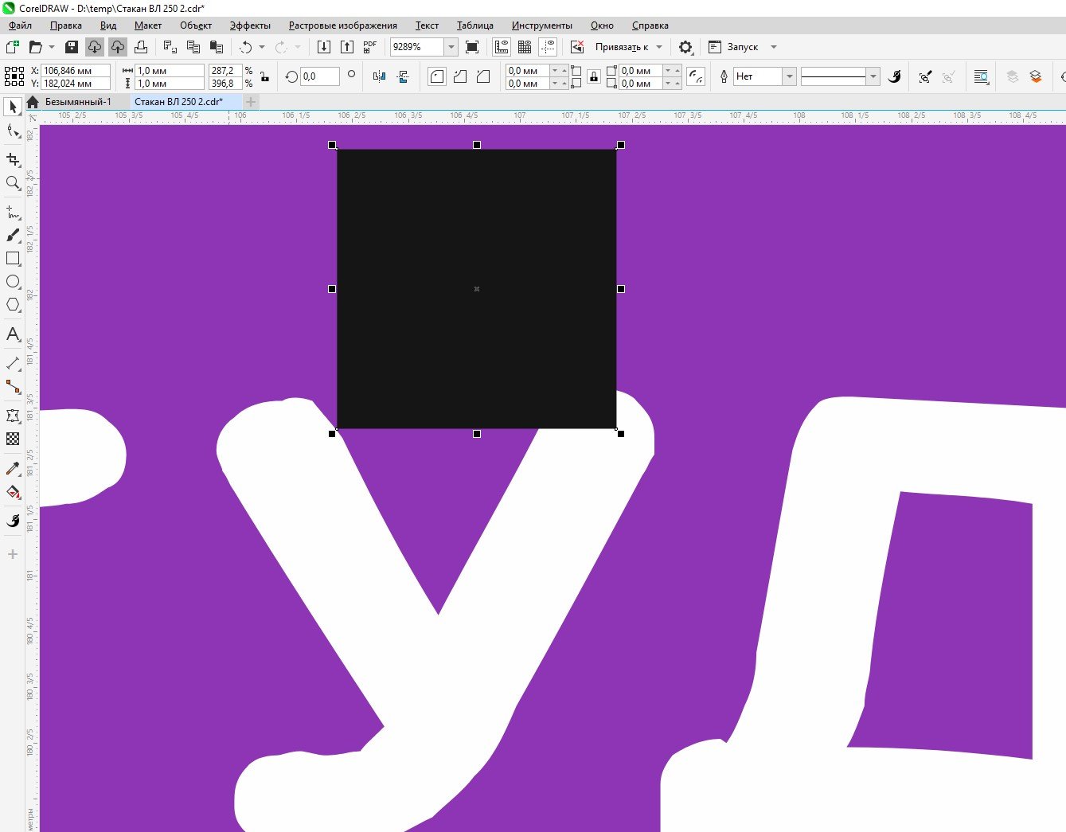Toggle the lock ratio padlock for scale
This screenshot has width=1066, height=832.
coord(265,77)
